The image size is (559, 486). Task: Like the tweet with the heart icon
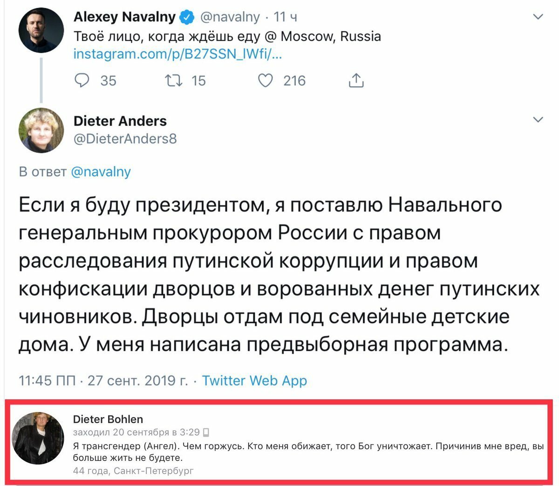265,81
